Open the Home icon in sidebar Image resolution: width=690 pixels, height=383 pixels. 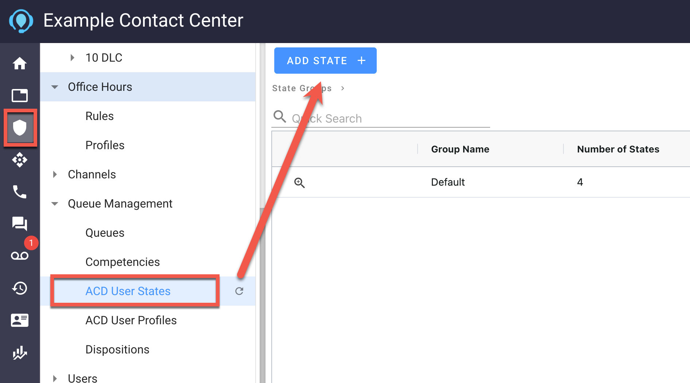point(20,63)
